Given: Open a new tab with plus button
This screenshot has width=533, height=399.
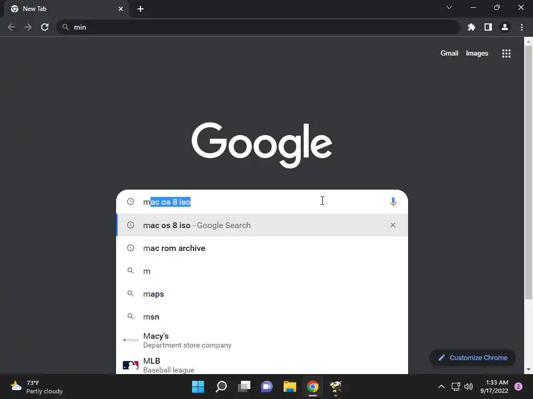Looking at the screenshot, I should [141, 9].
